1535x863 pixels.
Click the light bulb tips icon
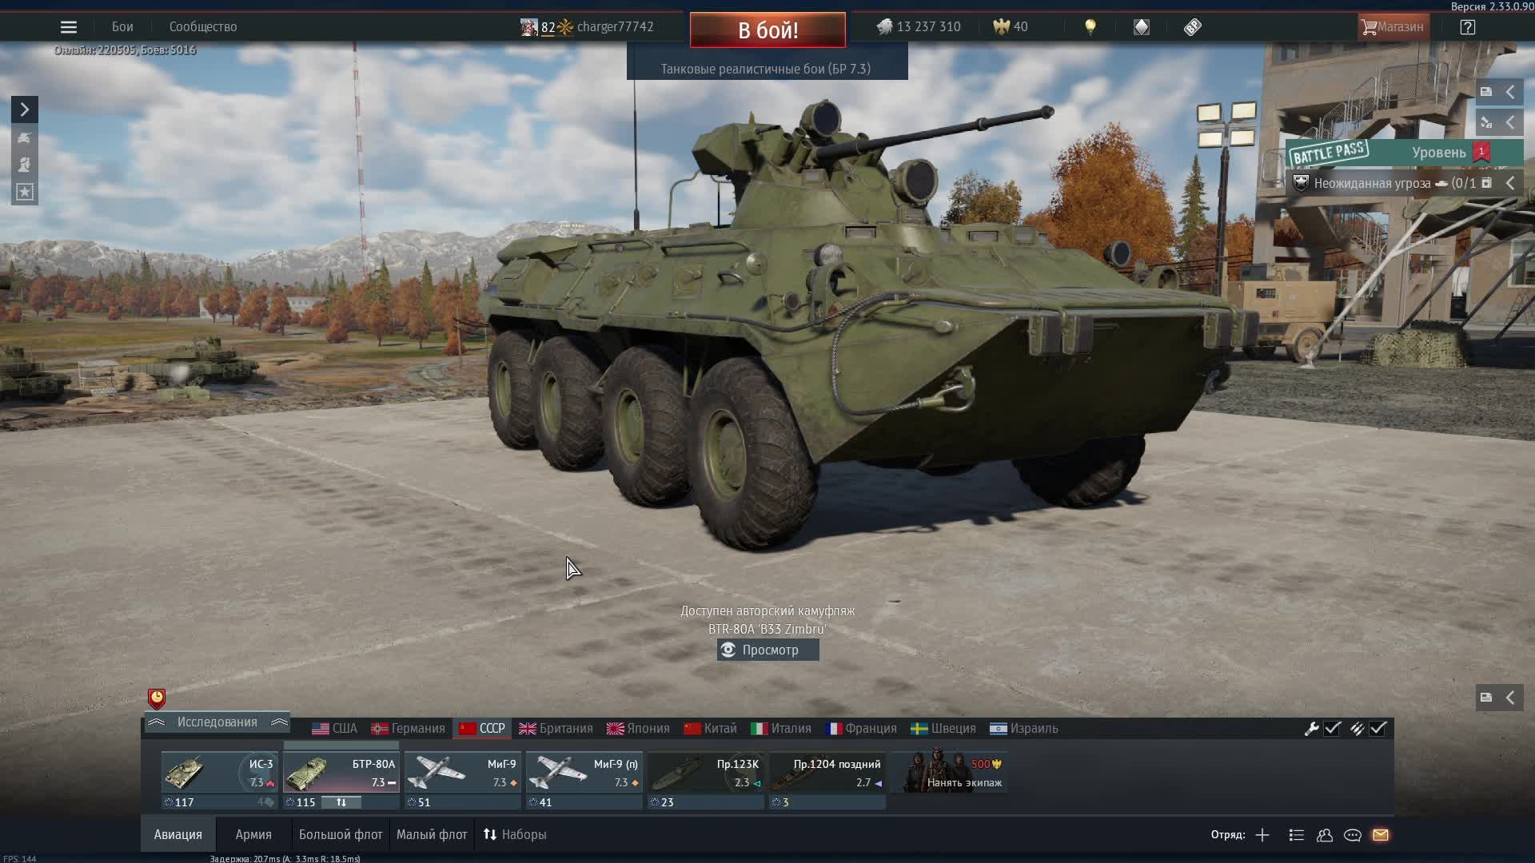tap(1091, 26)
